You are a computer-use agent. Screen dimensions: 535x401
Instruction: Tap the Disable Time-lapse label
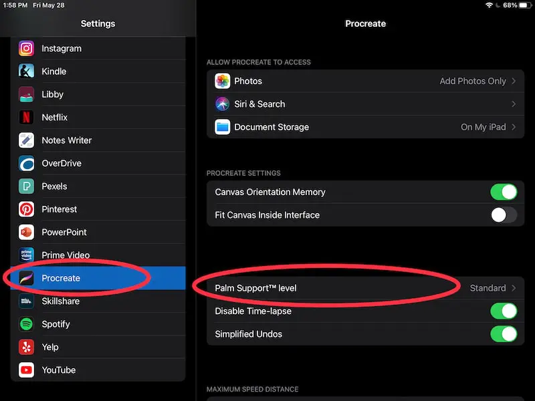[x=253, y=311]
